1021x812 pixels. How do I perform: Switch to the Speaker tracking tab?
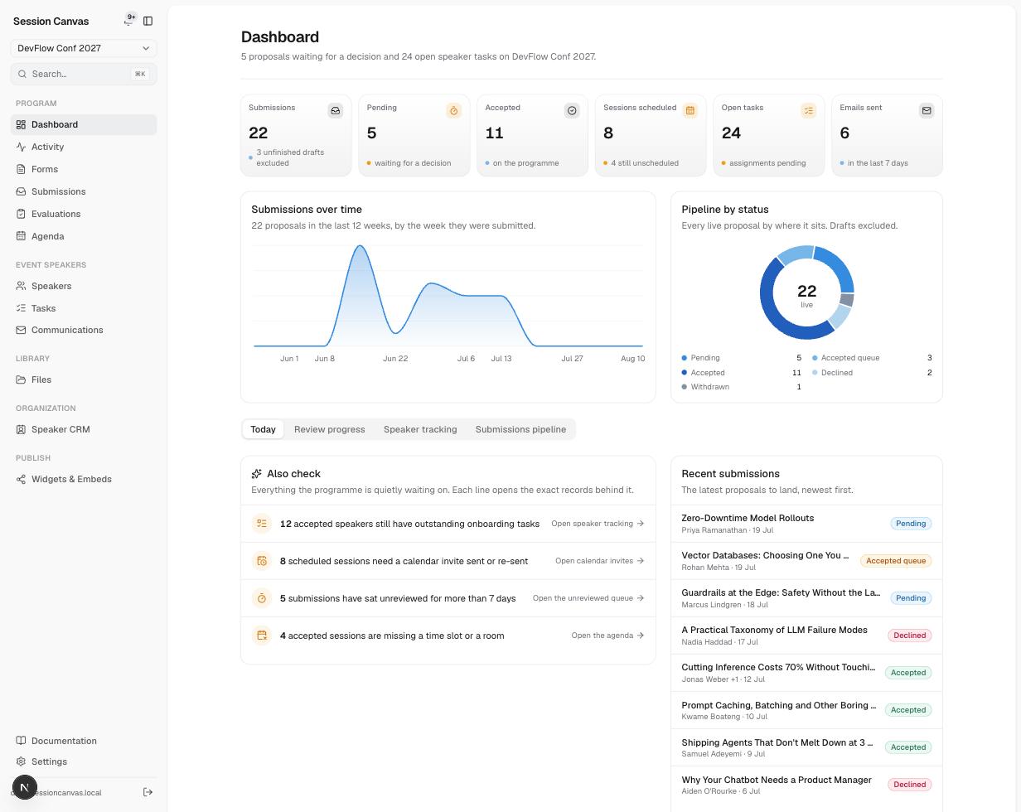pos(420,429)
